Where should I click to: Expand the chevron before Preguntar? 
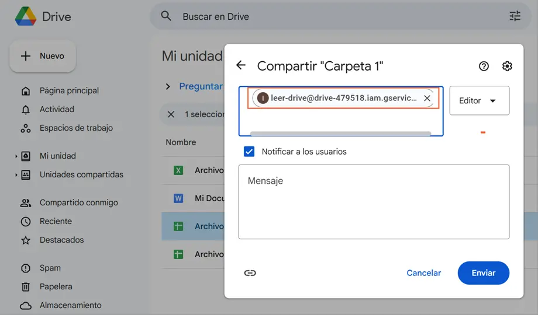point(168,86)
